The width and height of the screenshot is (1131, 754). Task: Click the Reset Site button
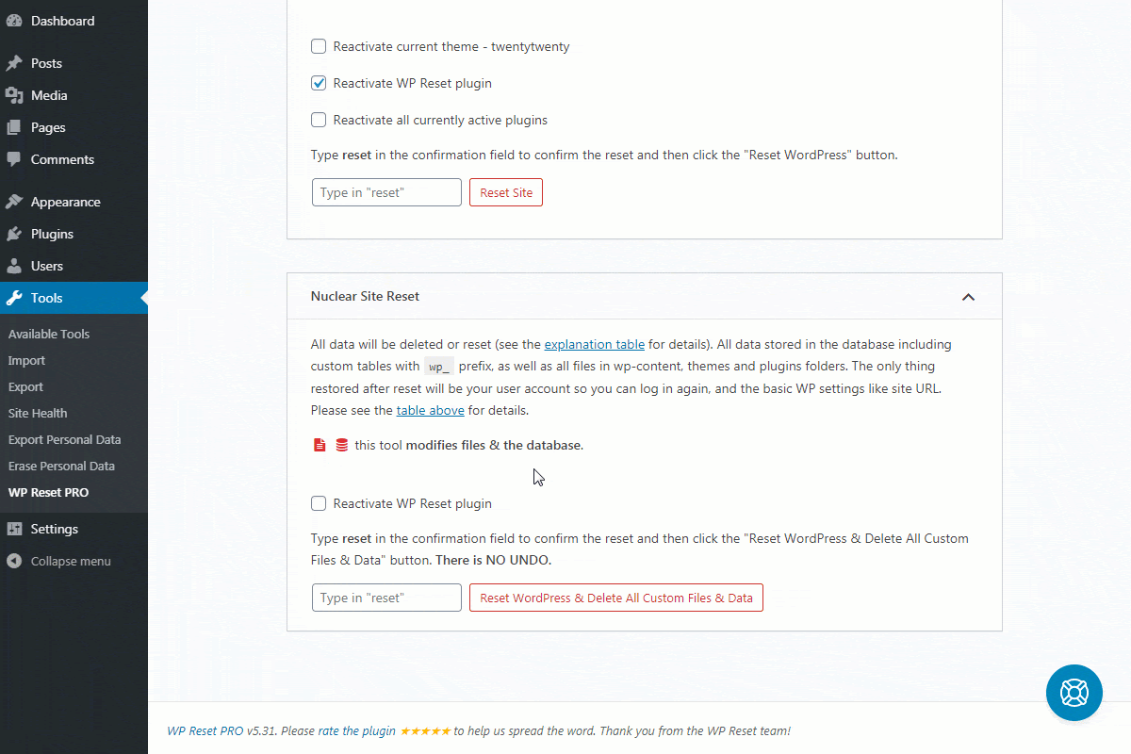[506, 192]
